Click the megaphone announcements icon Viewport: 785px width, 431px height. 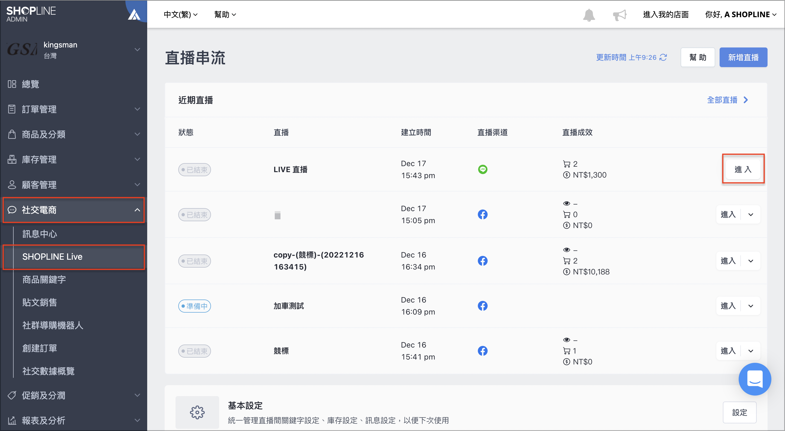pyautogui.click(x=620, y=15)
